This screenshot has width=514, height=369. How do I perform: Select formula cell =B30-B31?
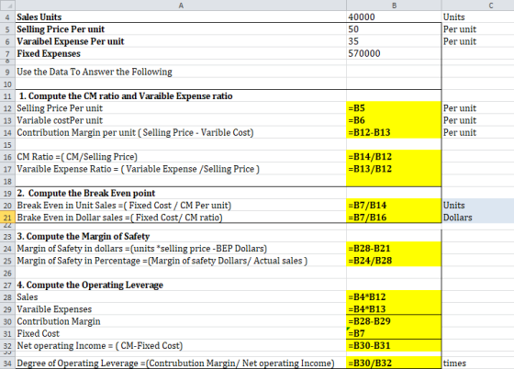394,345
